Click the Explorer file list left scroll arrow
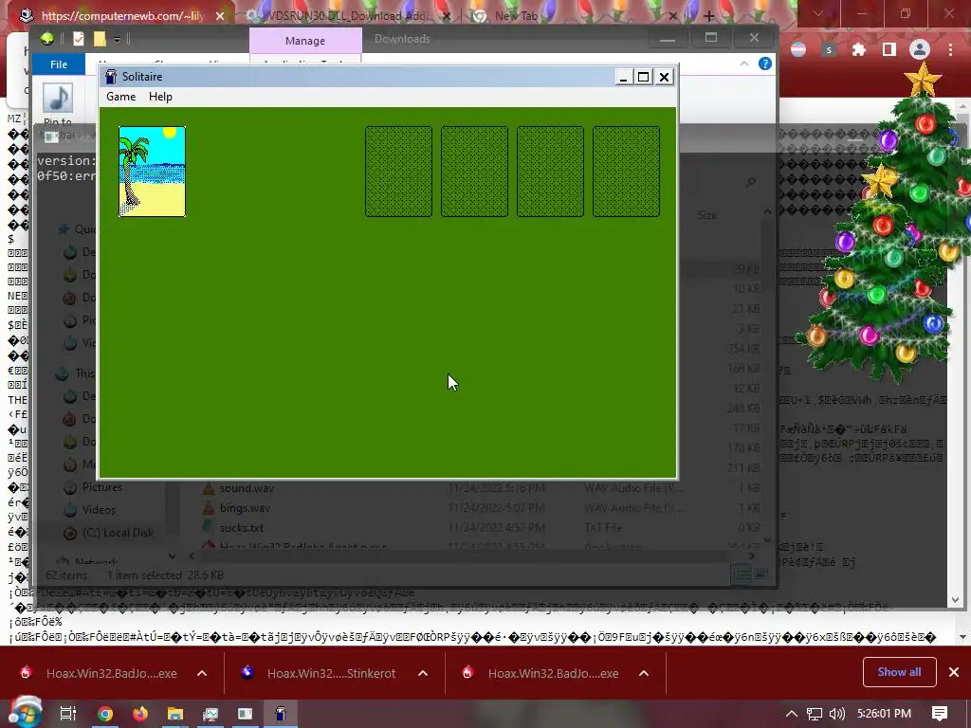This screenshot has height=728, width=971. tap(192, 555)
